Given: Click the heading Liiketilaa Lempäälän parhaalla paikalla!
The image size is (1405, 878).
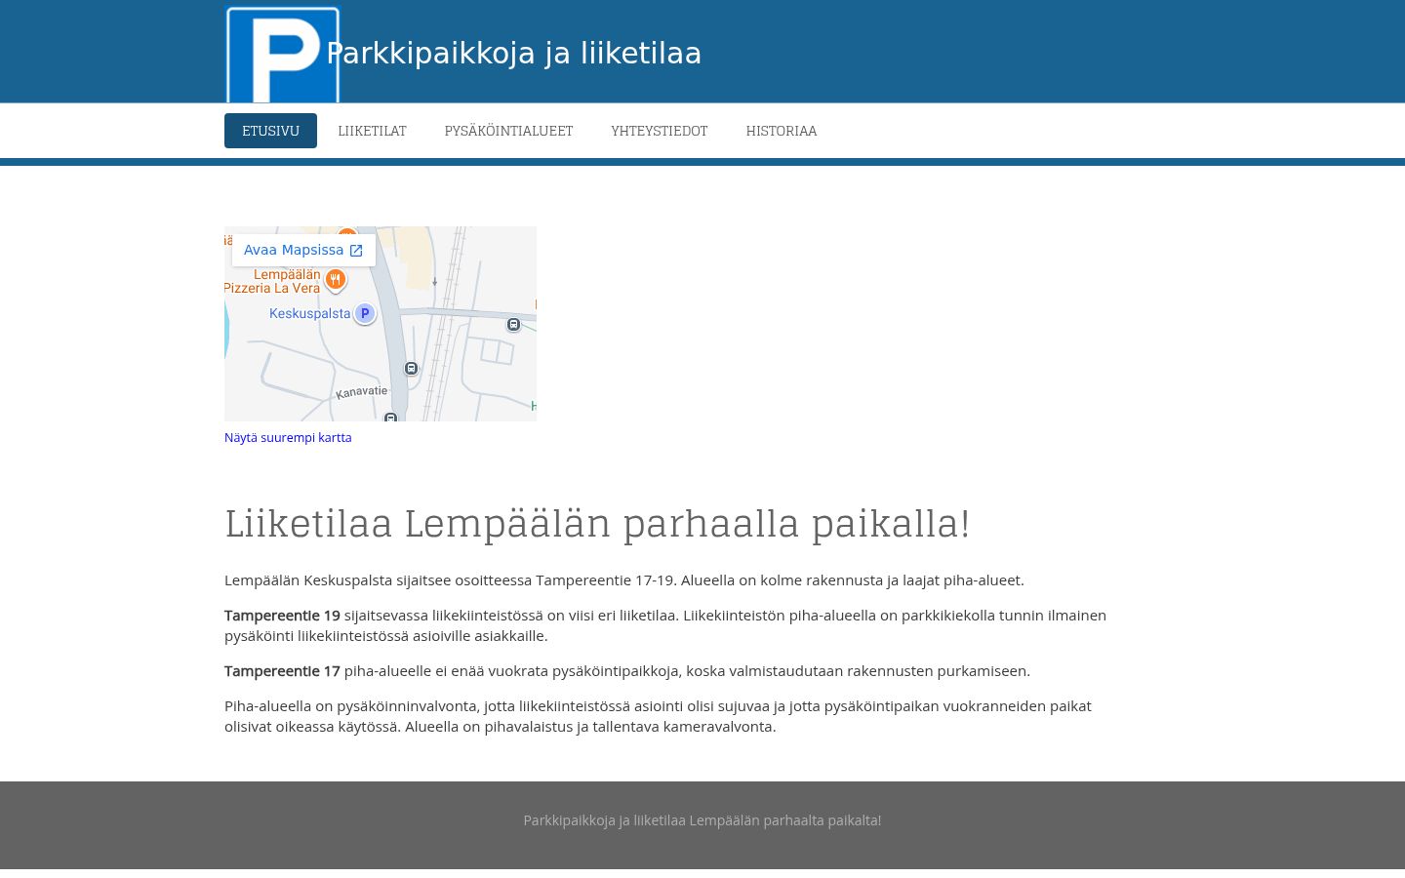Looking at the screenshot, I should (597, 523).
